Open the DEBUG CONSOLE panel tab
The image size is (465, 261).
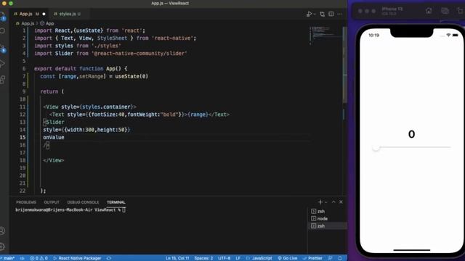[x=83, y=202]
